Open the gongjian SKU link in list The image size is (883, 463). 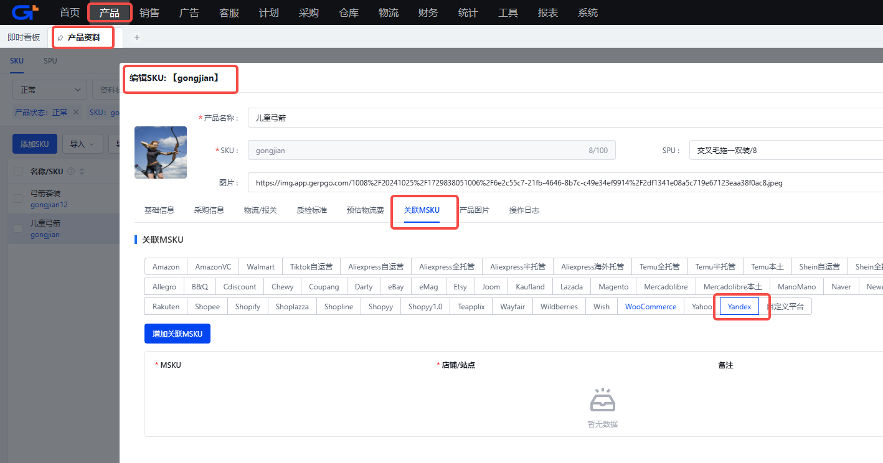tap(45, 235)
